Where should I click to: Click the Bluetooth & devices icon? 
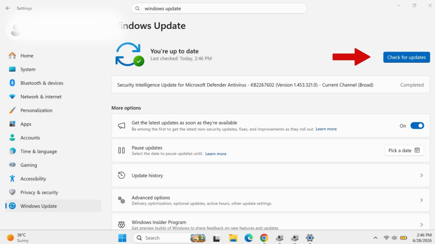point(12,83)
